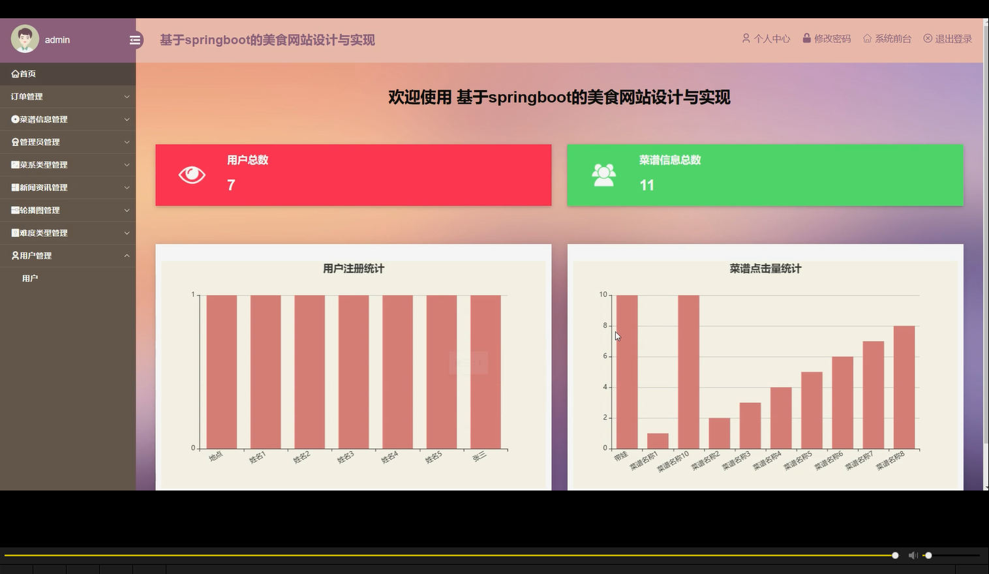Expand the 难度类型管理 chevron
The height and width of the screenshot is (574, 989).
[127, 233]
